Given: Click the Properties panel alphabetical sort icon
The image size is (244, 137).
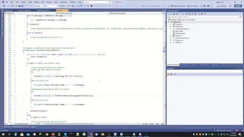Looking at the screenshot, I should [x=171, y=75].
